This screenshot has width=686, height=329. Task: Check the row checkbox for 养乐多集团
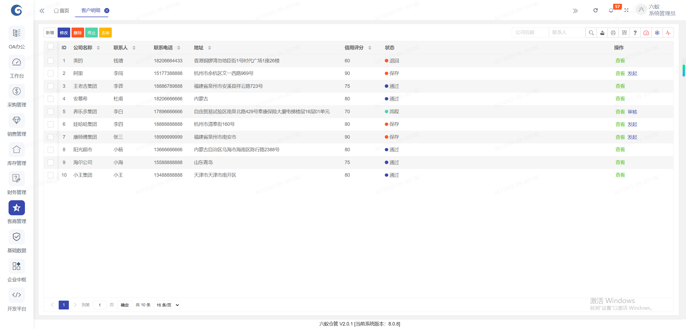click(51, 112)
